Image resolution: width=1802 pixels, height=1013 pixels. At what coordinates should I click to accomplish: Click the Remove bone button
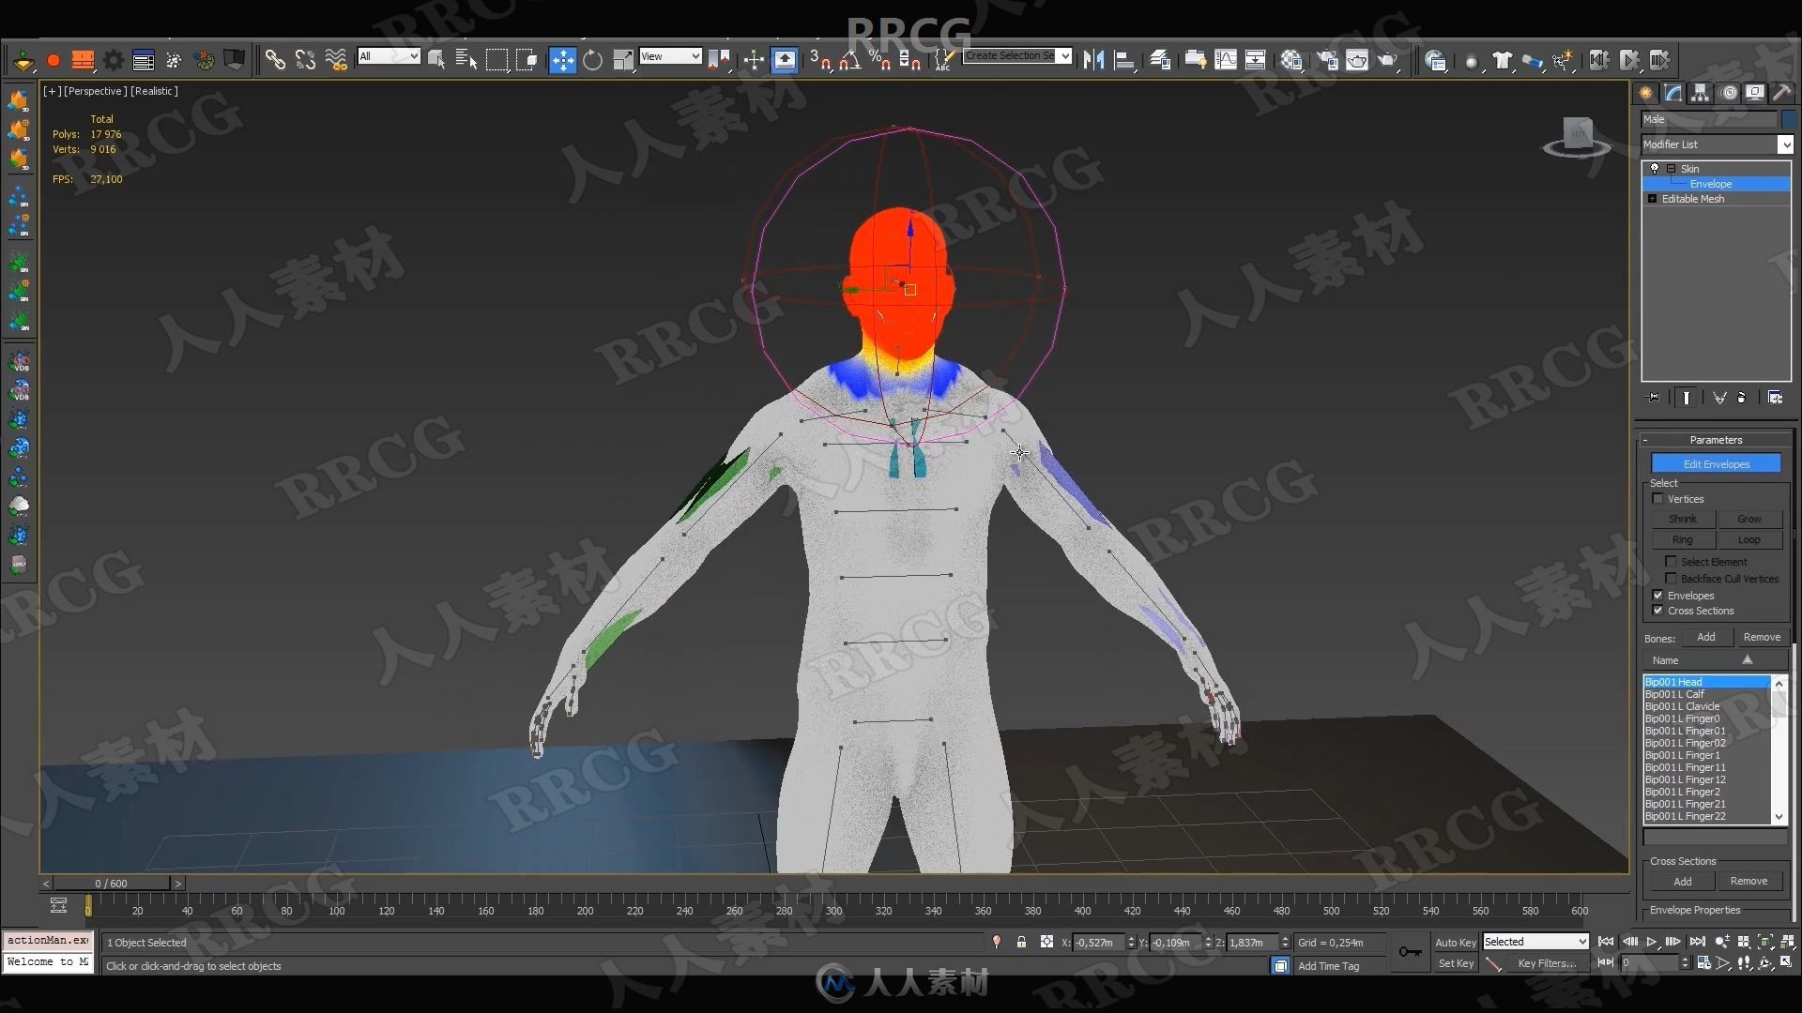[1758, 637]
